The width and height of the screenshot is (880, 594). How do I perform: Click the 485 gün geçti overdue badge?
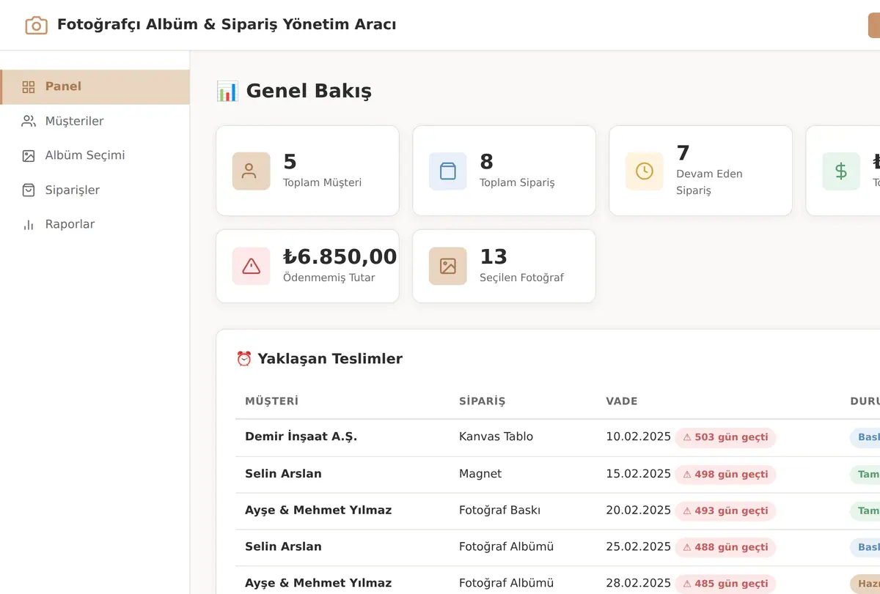click(x=725, y=584)
